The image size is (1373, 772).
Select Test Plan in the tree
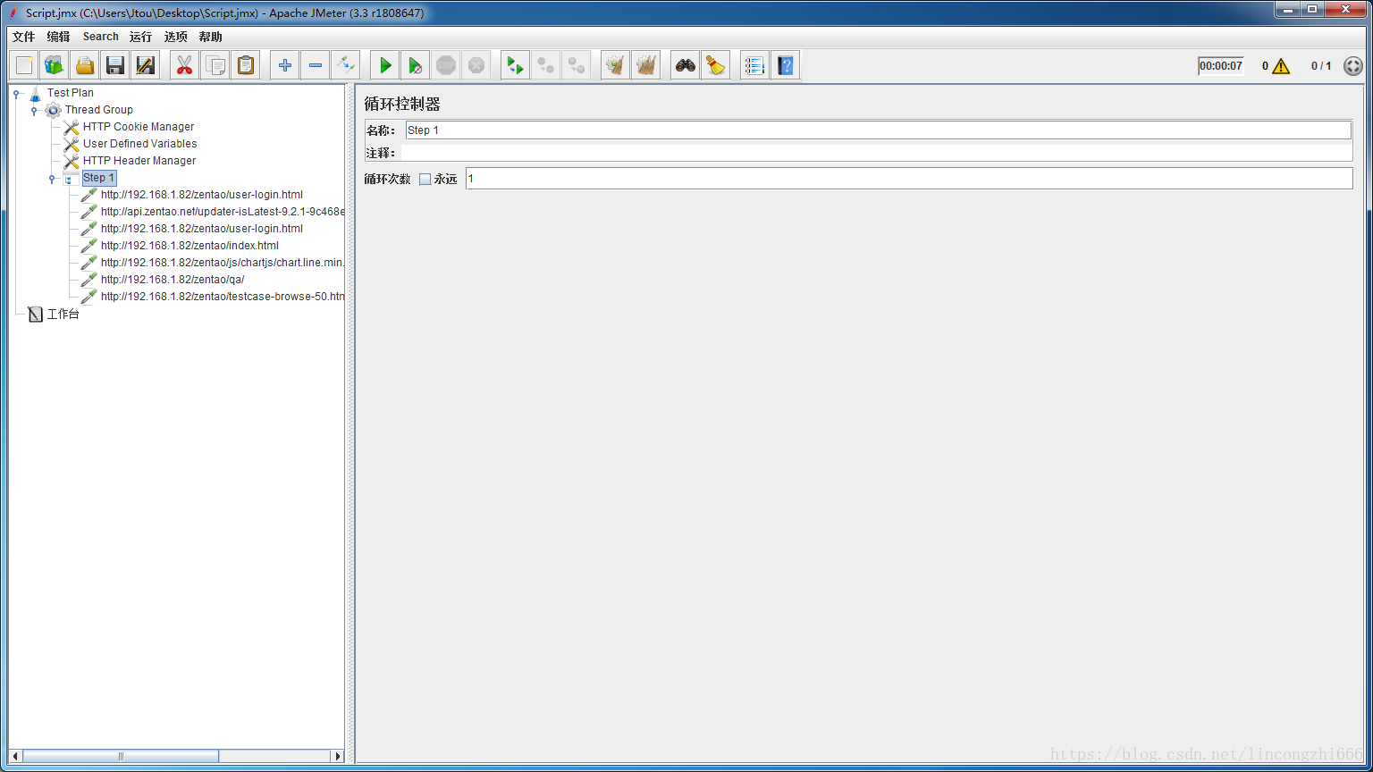click(71, 93)
